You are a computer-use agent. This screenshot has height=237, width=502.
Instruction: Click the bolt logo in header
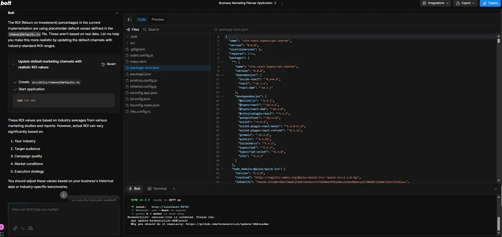6,3
